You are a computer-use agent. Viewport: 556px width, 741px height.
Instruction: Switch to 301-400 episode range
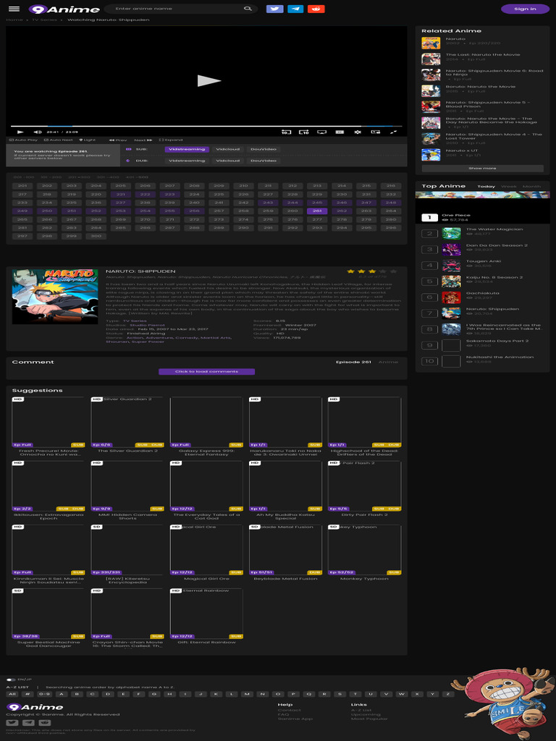coord(108,177)
